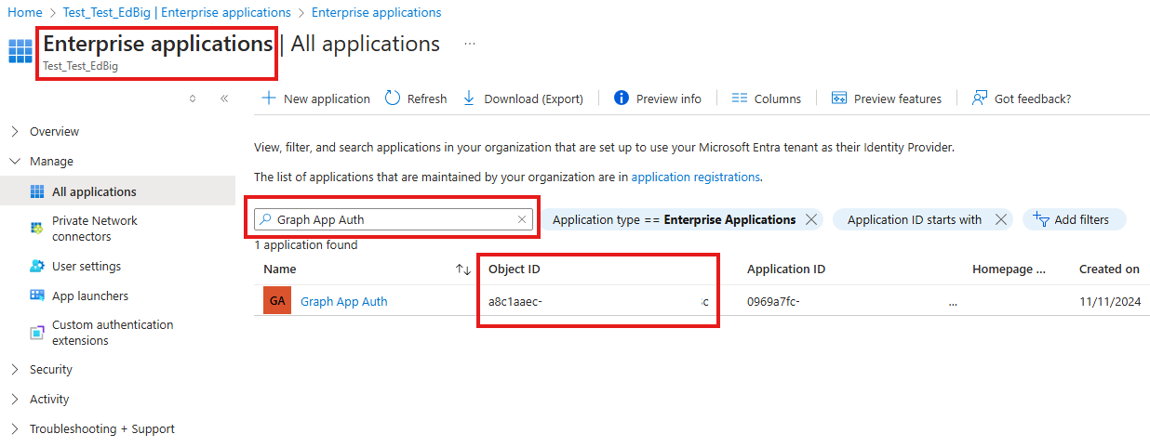Remove the Application type filter
1150x447 pixels.
pos(811,219)
